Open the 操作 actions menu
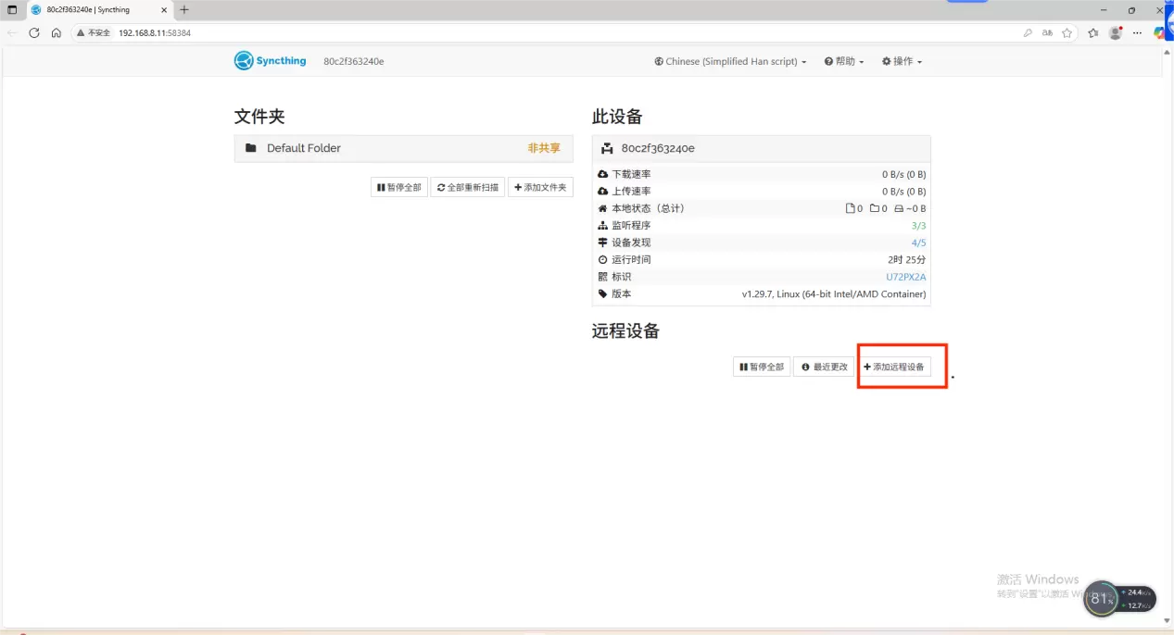Image resolution: width=1174 pixels, height=635 pixels. (x=902, y=61)
